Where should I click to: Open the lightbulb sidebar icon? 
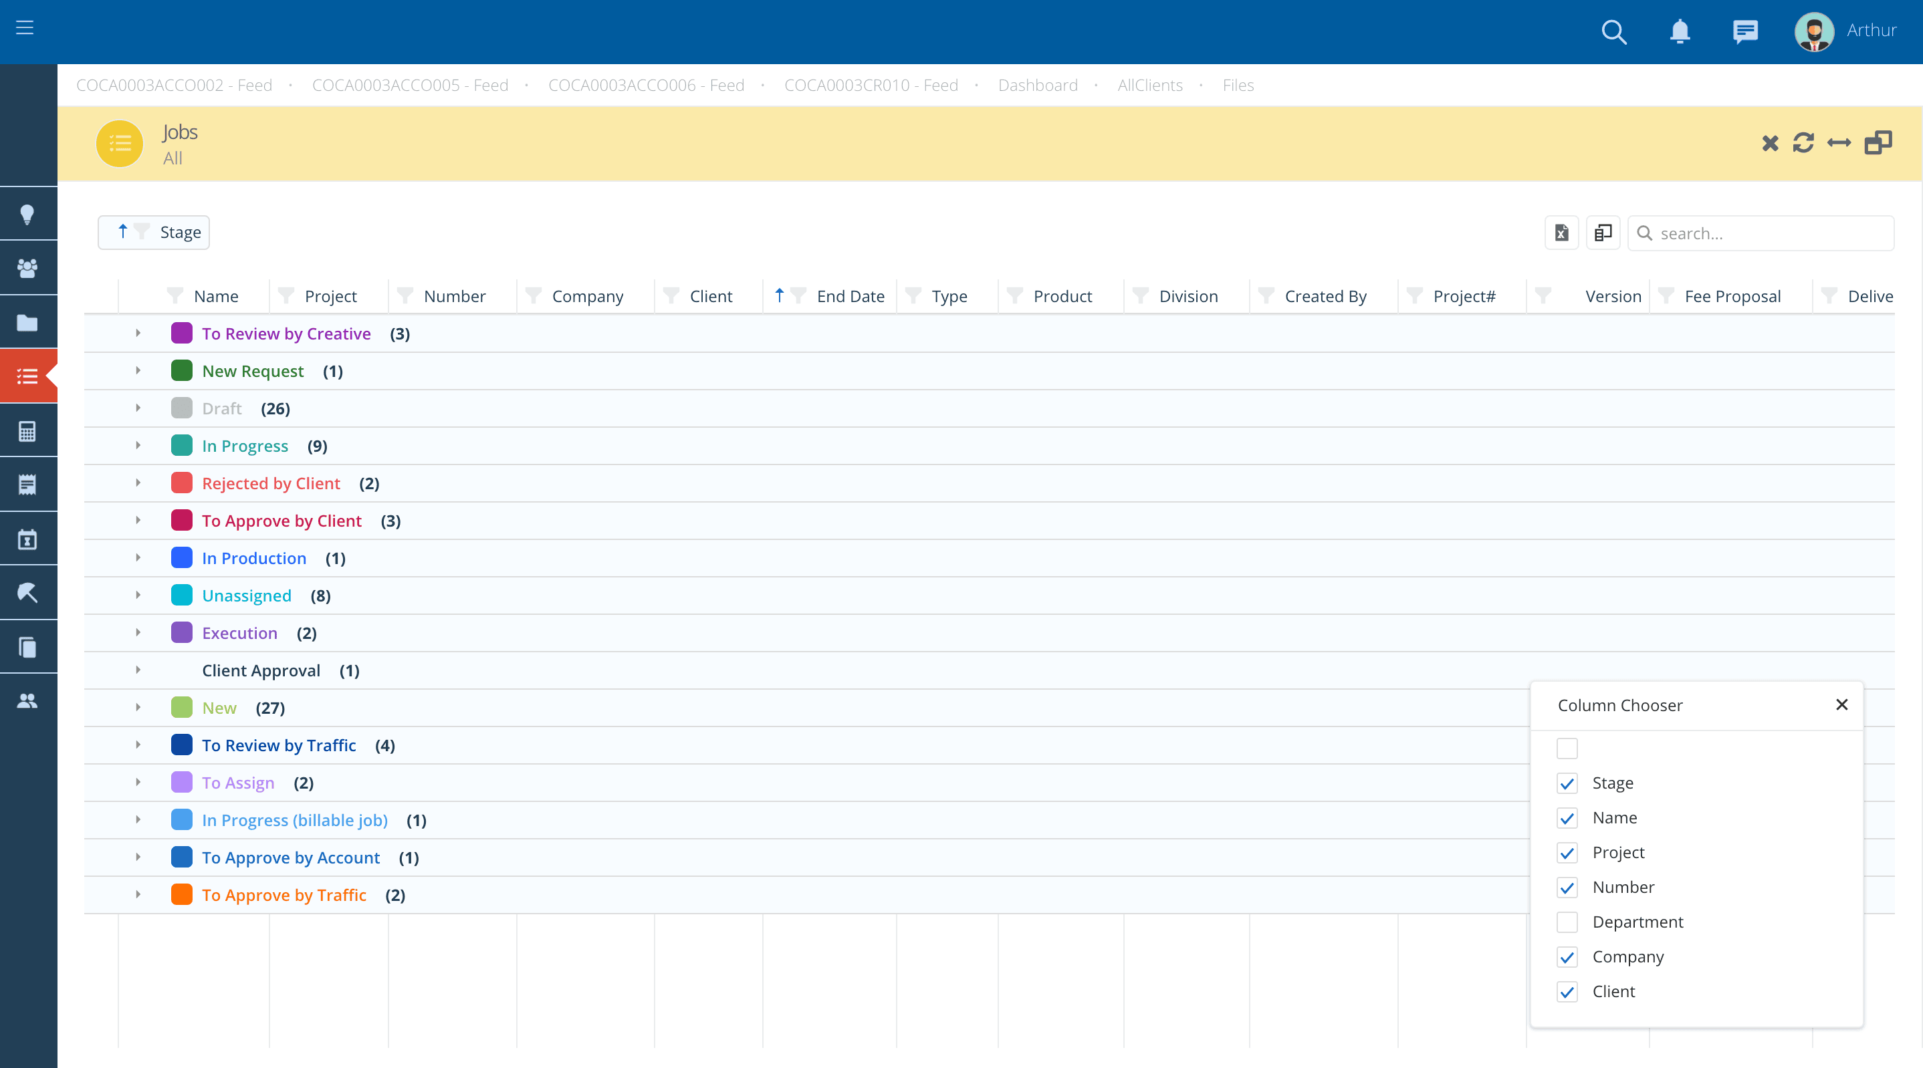[27, 214]
